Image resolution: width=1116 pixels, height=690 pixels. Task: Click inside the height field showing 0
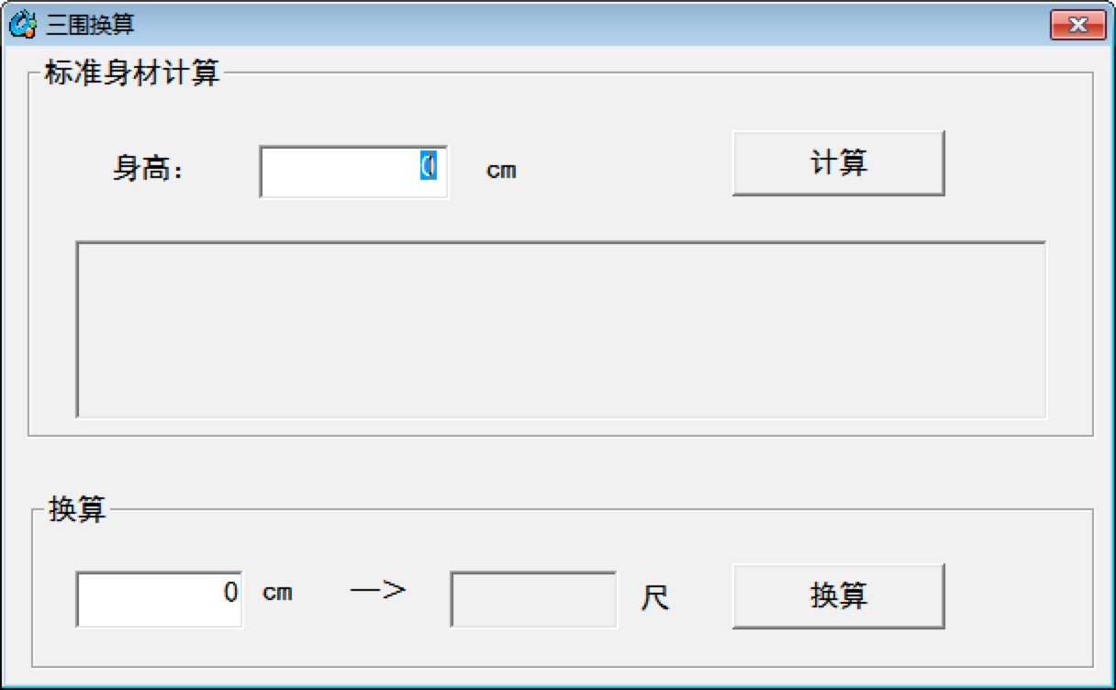(x=353, y=171)
